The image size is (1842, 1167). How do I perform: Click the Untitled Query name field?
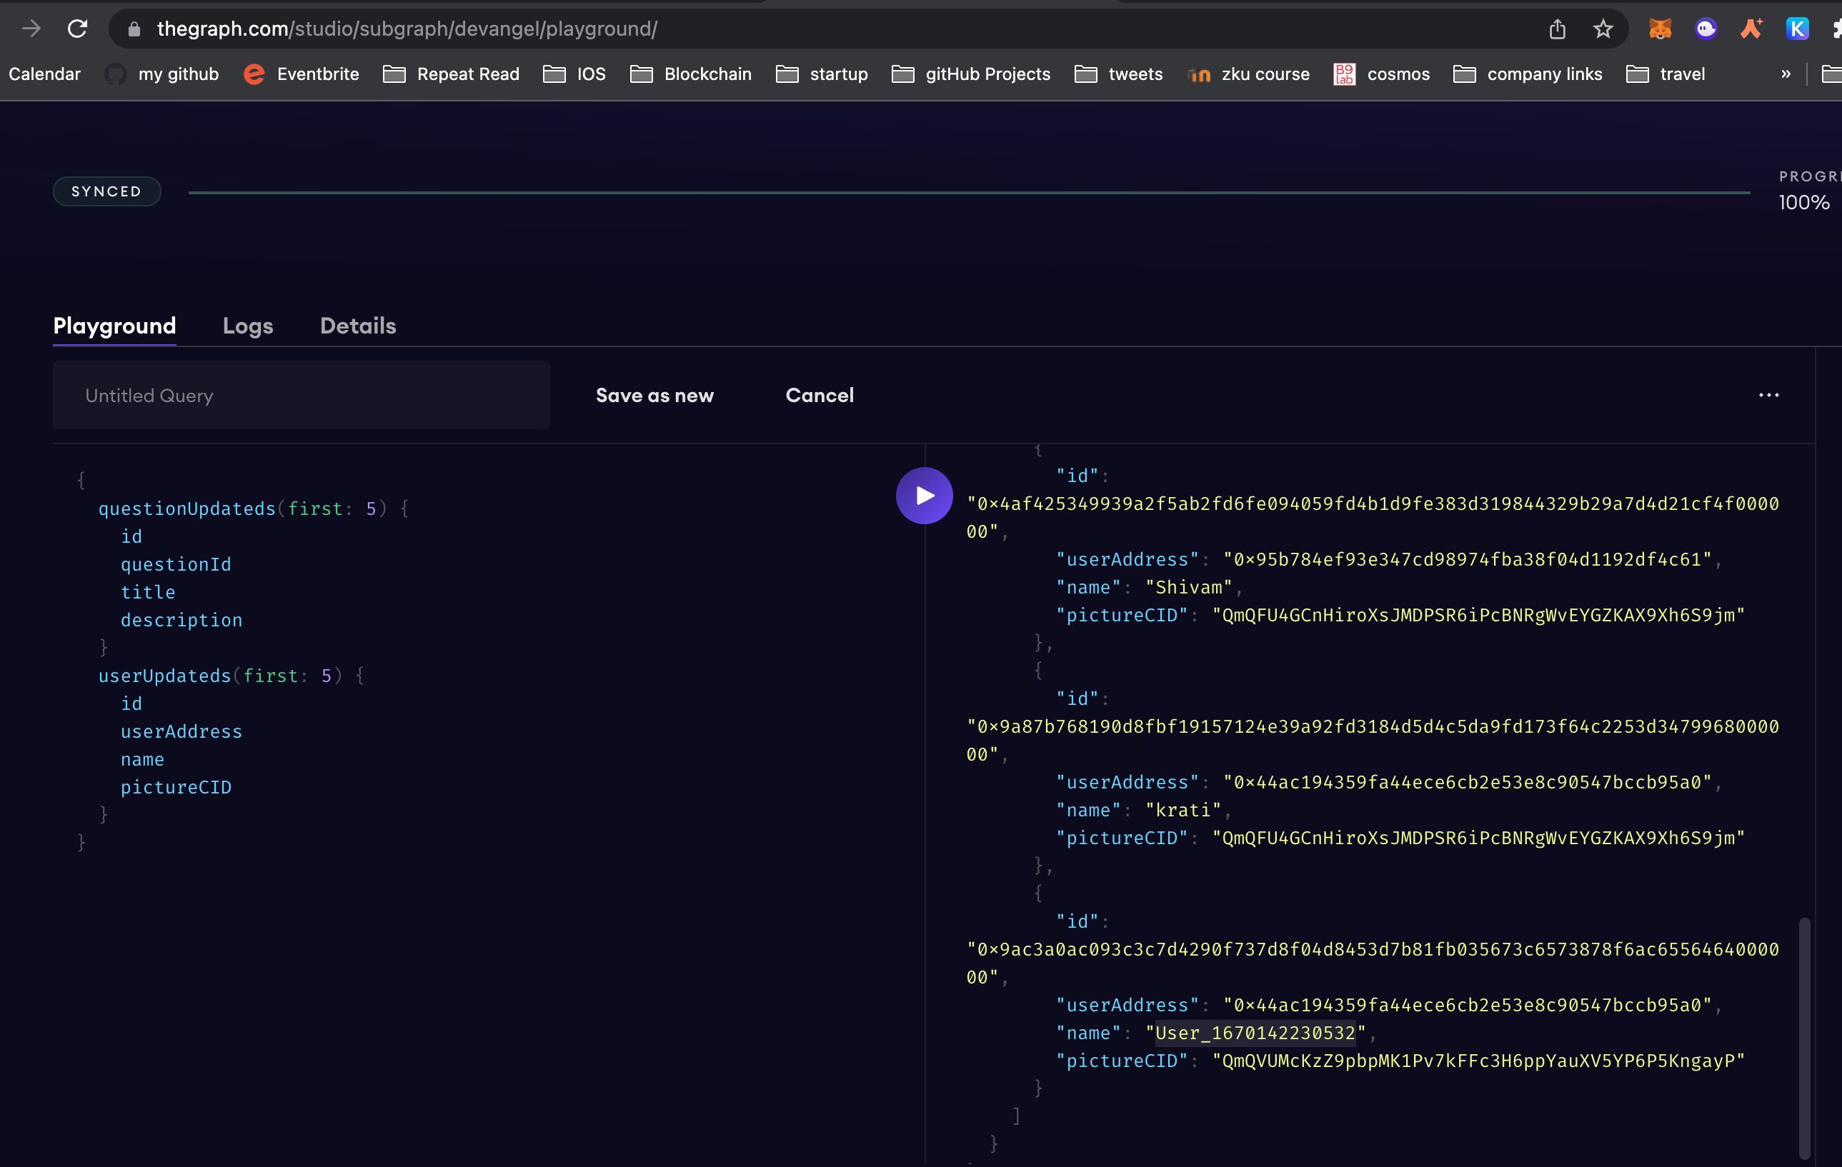click(302, 396)
